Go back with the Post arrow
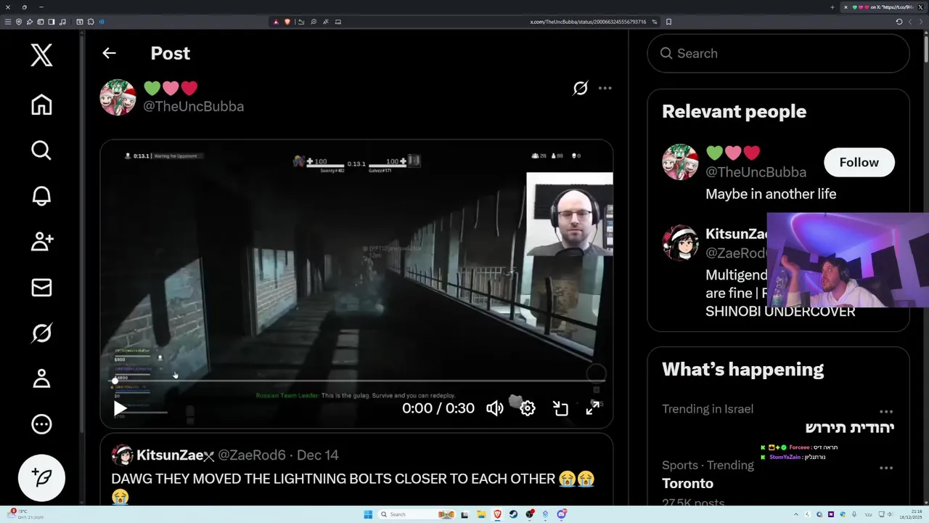The height and width of the screenshot is (523, 929). point(109,53)
